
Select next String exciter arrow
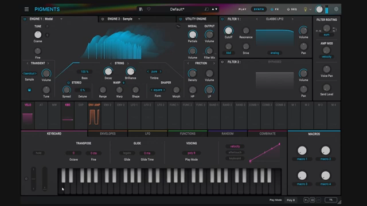128,64
